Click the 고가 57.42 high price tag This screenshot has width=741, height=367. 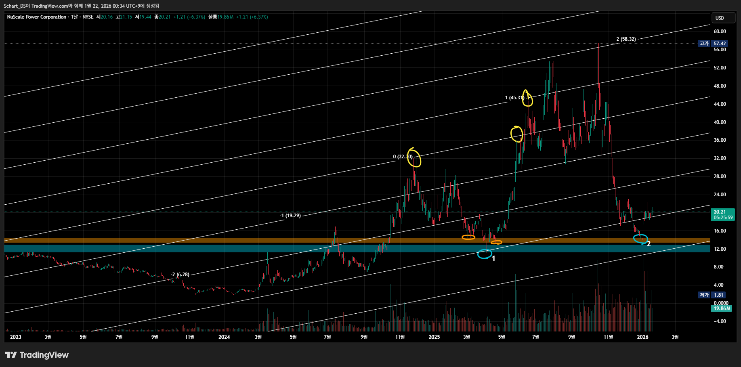point(713,43)
